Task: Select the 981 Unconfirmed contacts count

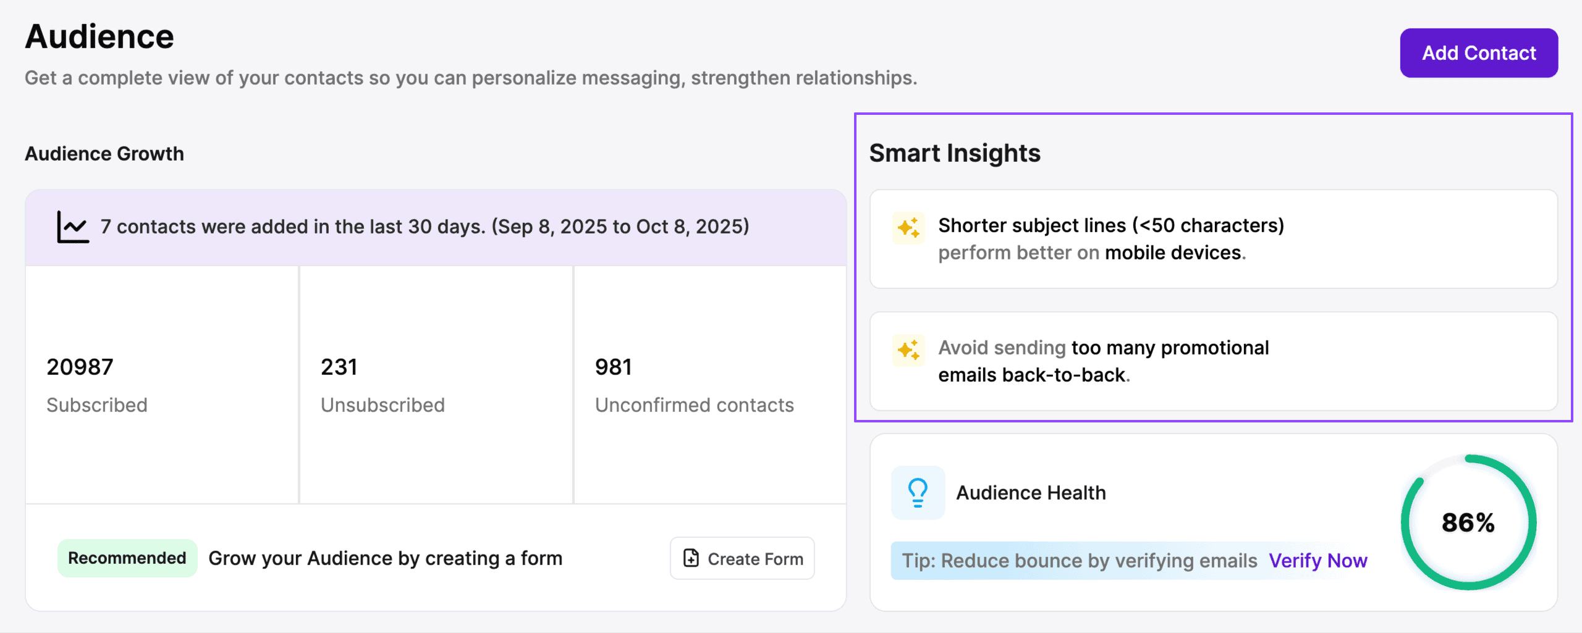Action: pos(613,367)
